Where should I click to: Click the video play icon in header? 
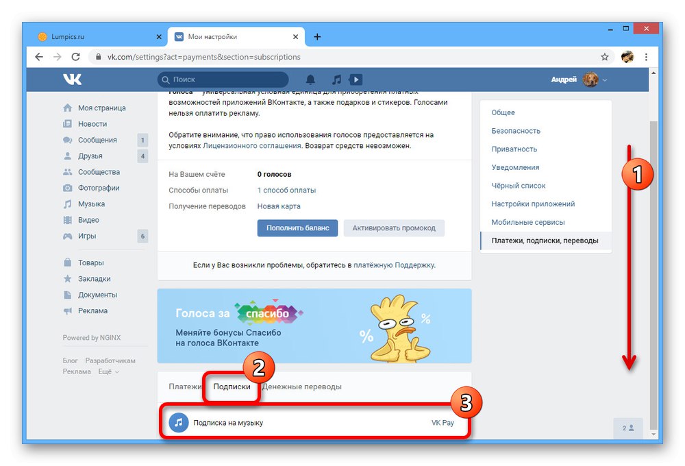click(356, 79)
